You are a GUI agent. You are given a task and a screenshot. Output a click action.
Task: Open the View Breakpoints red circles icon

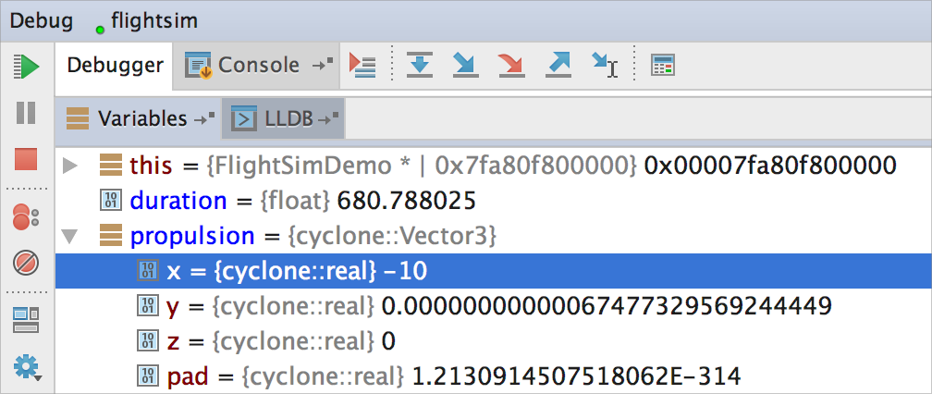pos(26,216)
